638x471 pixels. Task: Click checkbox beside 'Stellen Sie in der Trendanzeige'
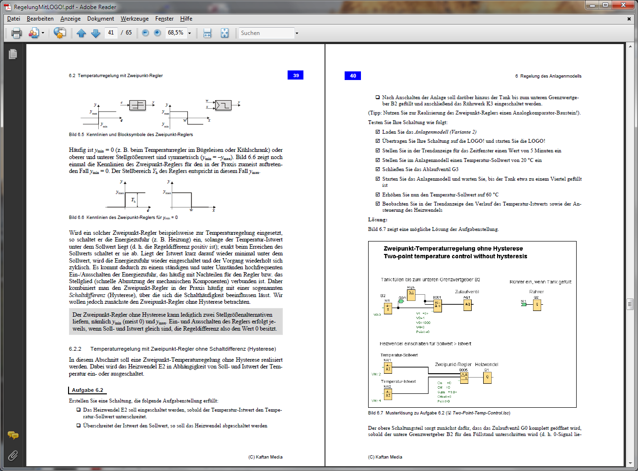coord(378,150)
